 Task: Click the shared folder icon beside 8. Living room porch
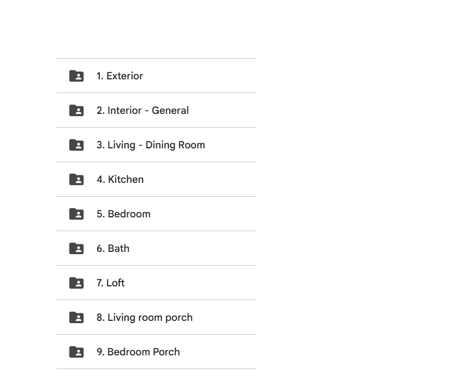point(76,317)
